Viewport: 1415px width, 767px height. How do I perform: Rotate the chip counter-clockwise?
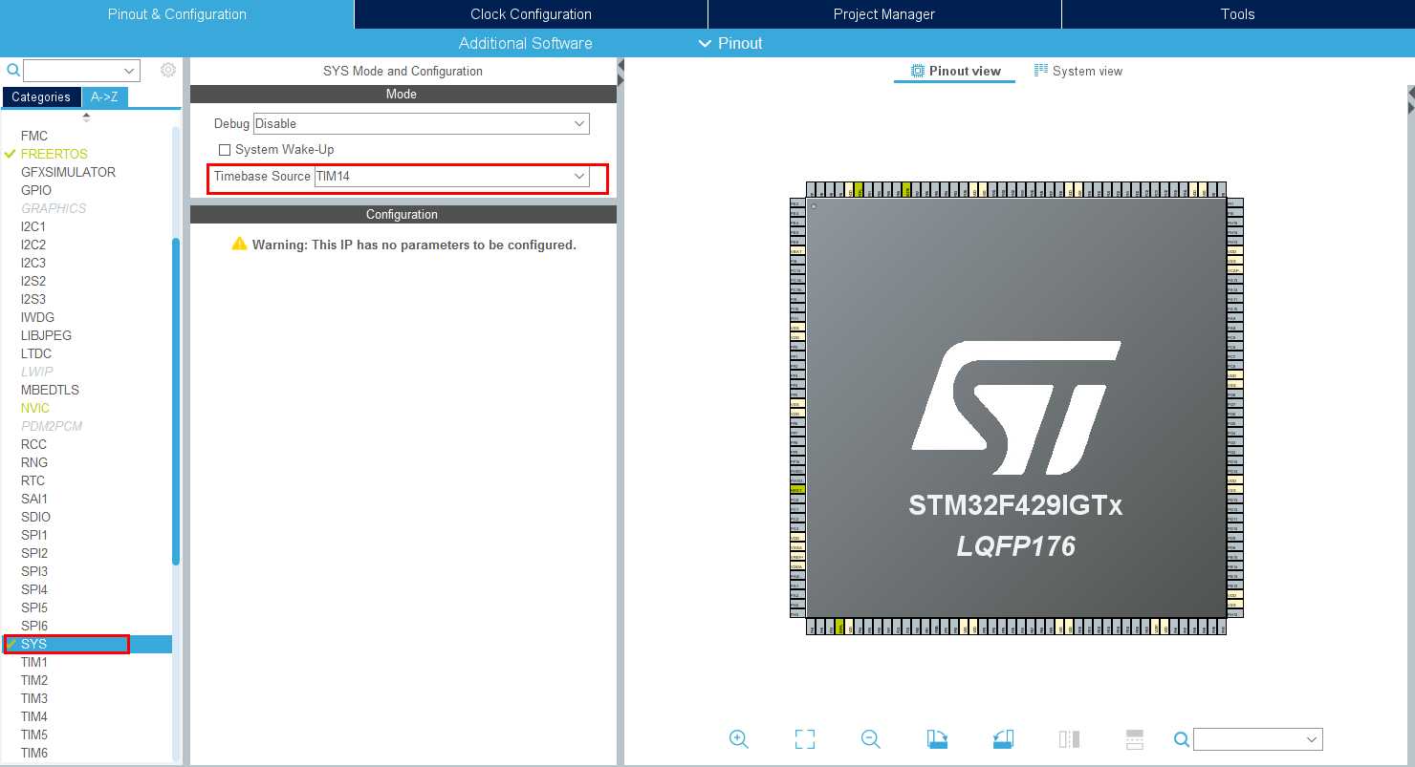[x=1003, y=738]
